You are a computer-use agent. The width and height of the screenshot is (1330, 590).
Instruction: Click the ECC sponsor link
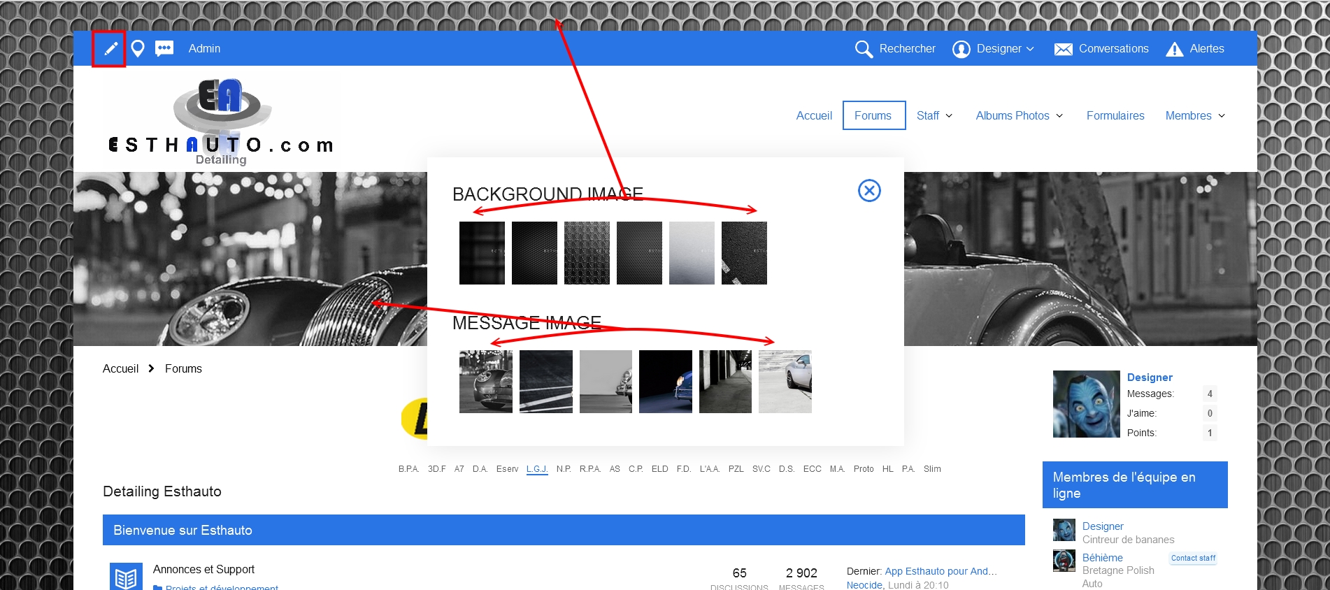(x=813, y=469)
